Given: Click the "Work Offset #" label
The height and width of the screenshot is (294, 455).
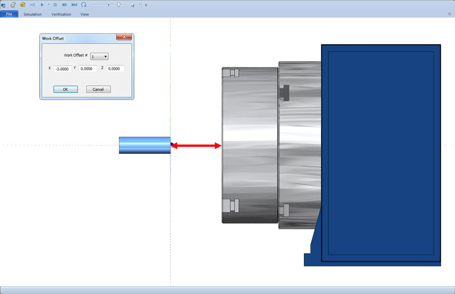Looking at the screenshot, I should pyautogui.click(x=76, y=55).
